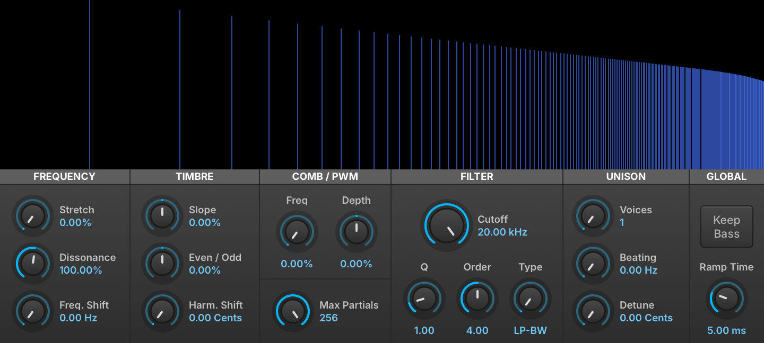The width and height of the screenshot is (764, 343).
Task: Click the Detune knob
Action: pos(593,311)
